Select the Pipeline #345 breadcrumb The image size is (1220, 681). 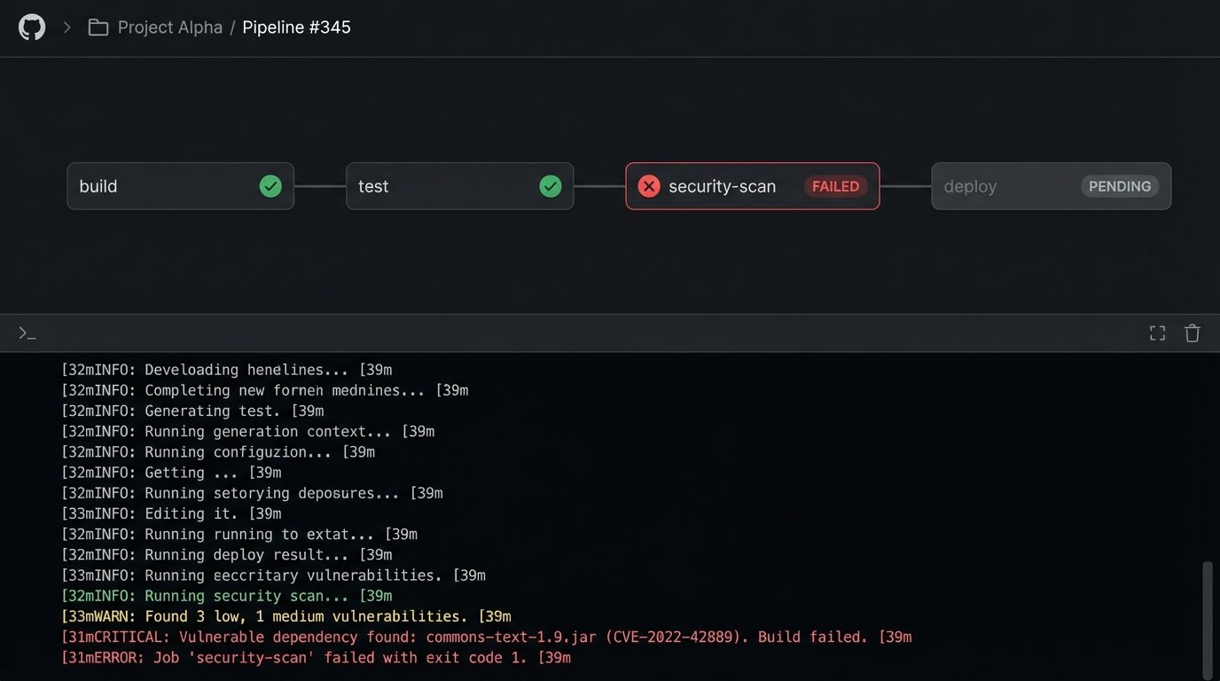tap(296, 27)
